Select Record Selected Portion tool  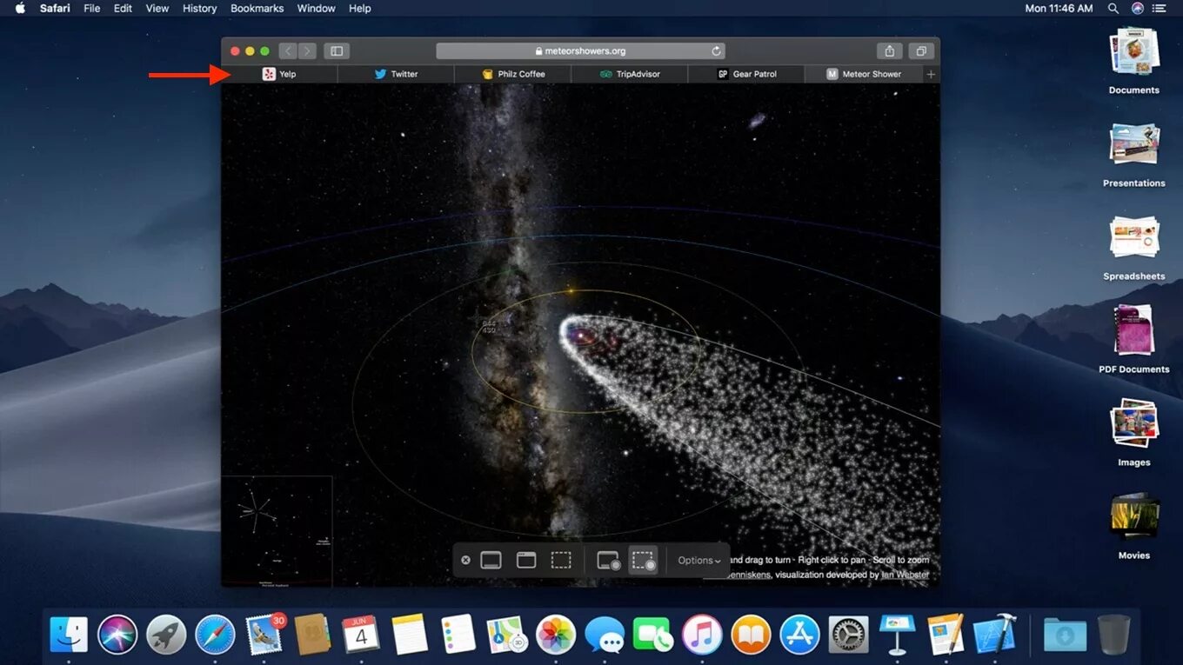tap(644, 560)
